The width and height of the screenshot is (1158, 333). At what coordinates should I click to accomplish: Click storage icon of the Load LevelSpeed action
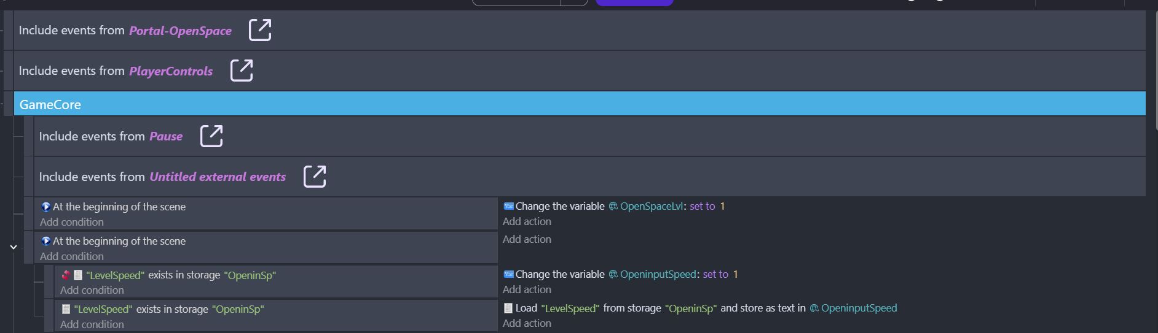[508, 308]
